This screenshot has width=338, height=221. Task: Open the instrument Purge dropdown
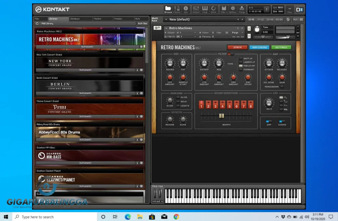237,33
